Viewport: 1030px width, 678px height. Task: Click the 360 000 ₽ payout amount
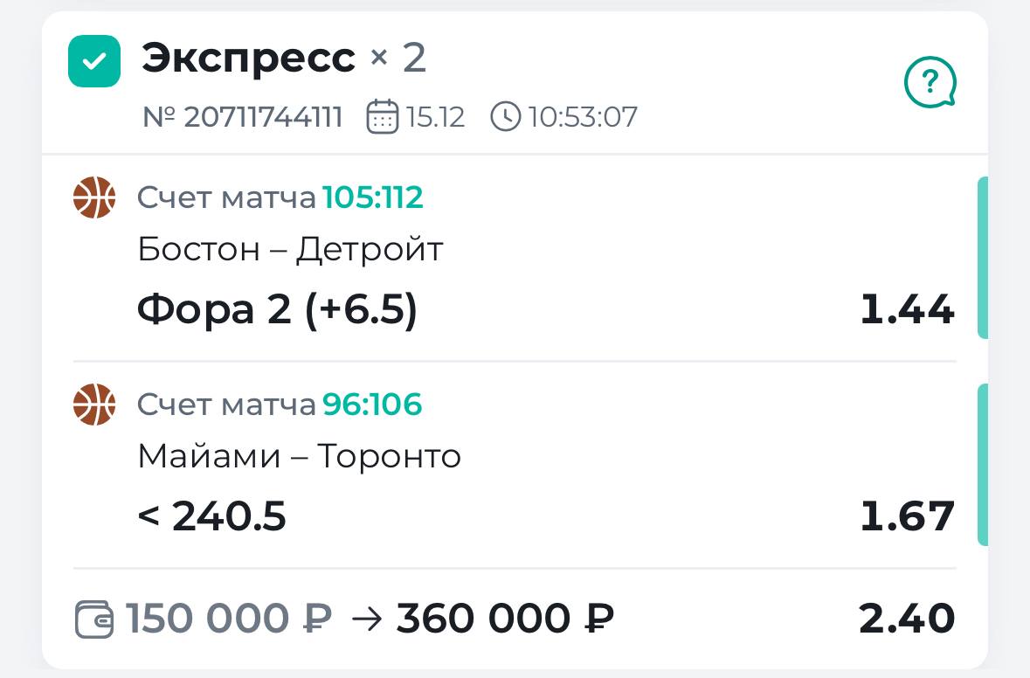505,619
